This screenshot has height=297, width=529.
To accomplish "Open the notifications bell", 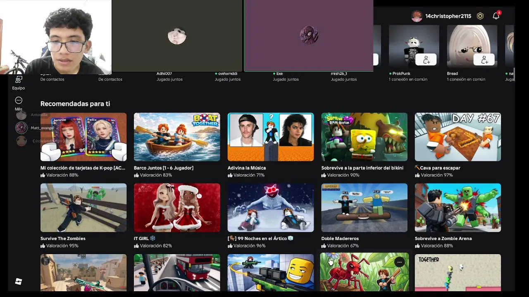I will click(496, 16).
